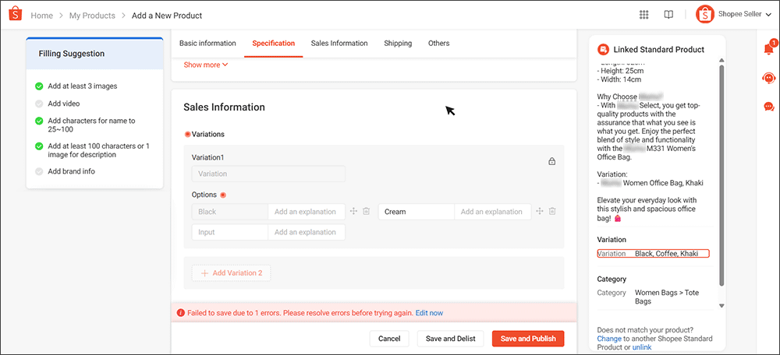Open the chat bubble icon
The height and width of the screenshot is (355, 780).
(768, 106)
